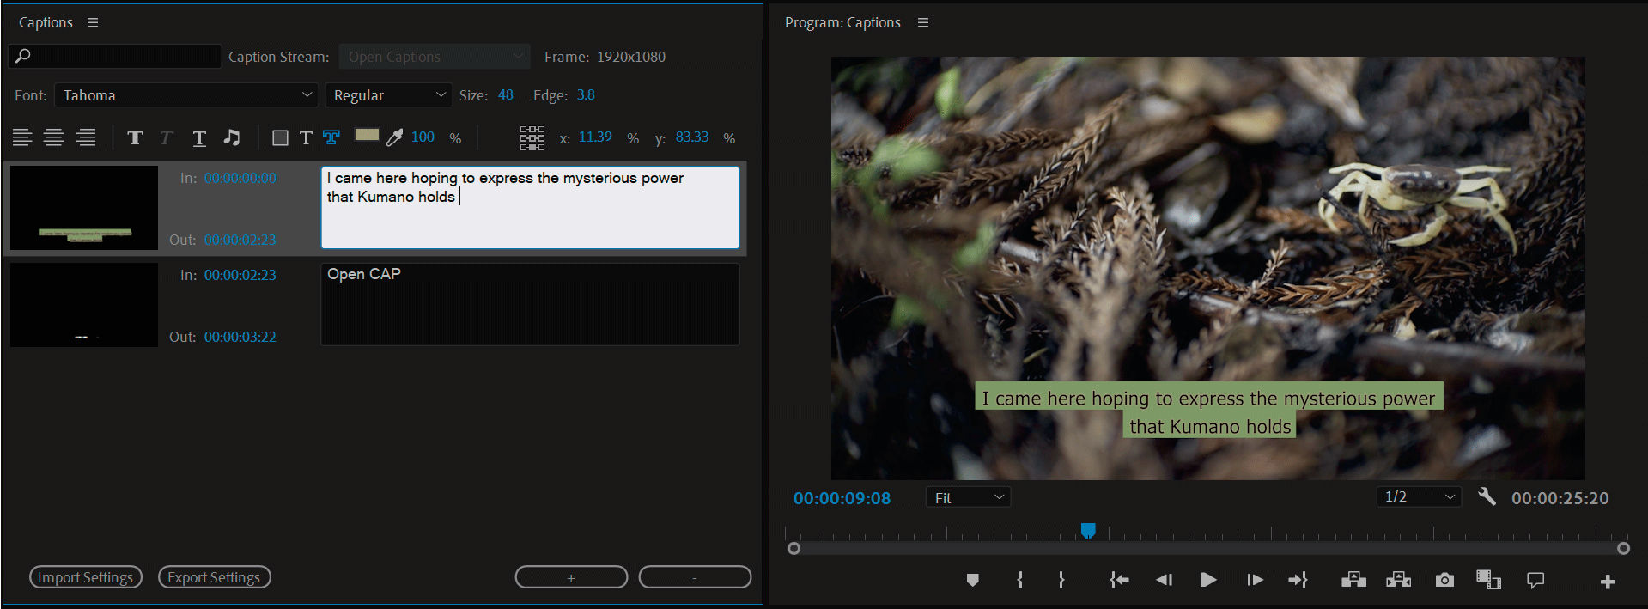Click first caption text box
Image resolution: width=1648 pixels, height=609 pixels.
(x=530, y=208)
